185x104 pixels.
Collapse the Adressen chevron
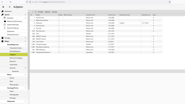25,68
